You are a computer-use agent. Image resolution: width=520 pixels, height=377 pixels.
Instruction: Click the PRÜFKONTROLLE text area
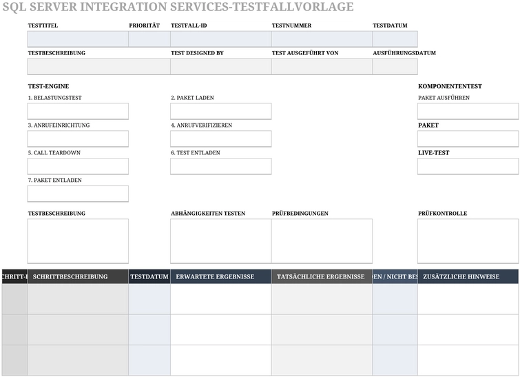tap(468, 241)
